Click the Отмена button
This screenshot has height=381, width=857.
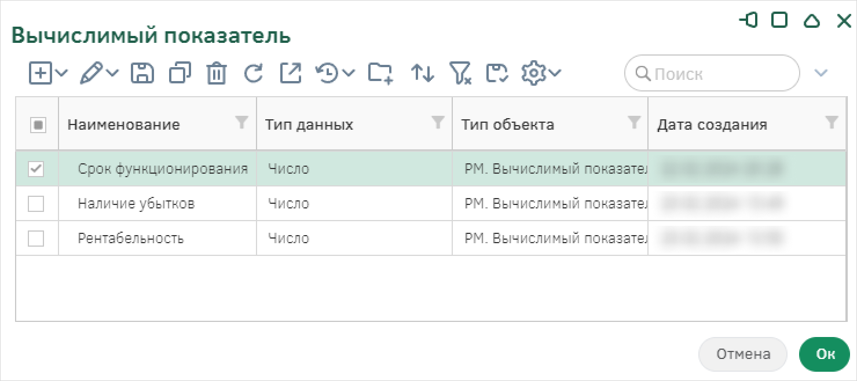(743, 354)
